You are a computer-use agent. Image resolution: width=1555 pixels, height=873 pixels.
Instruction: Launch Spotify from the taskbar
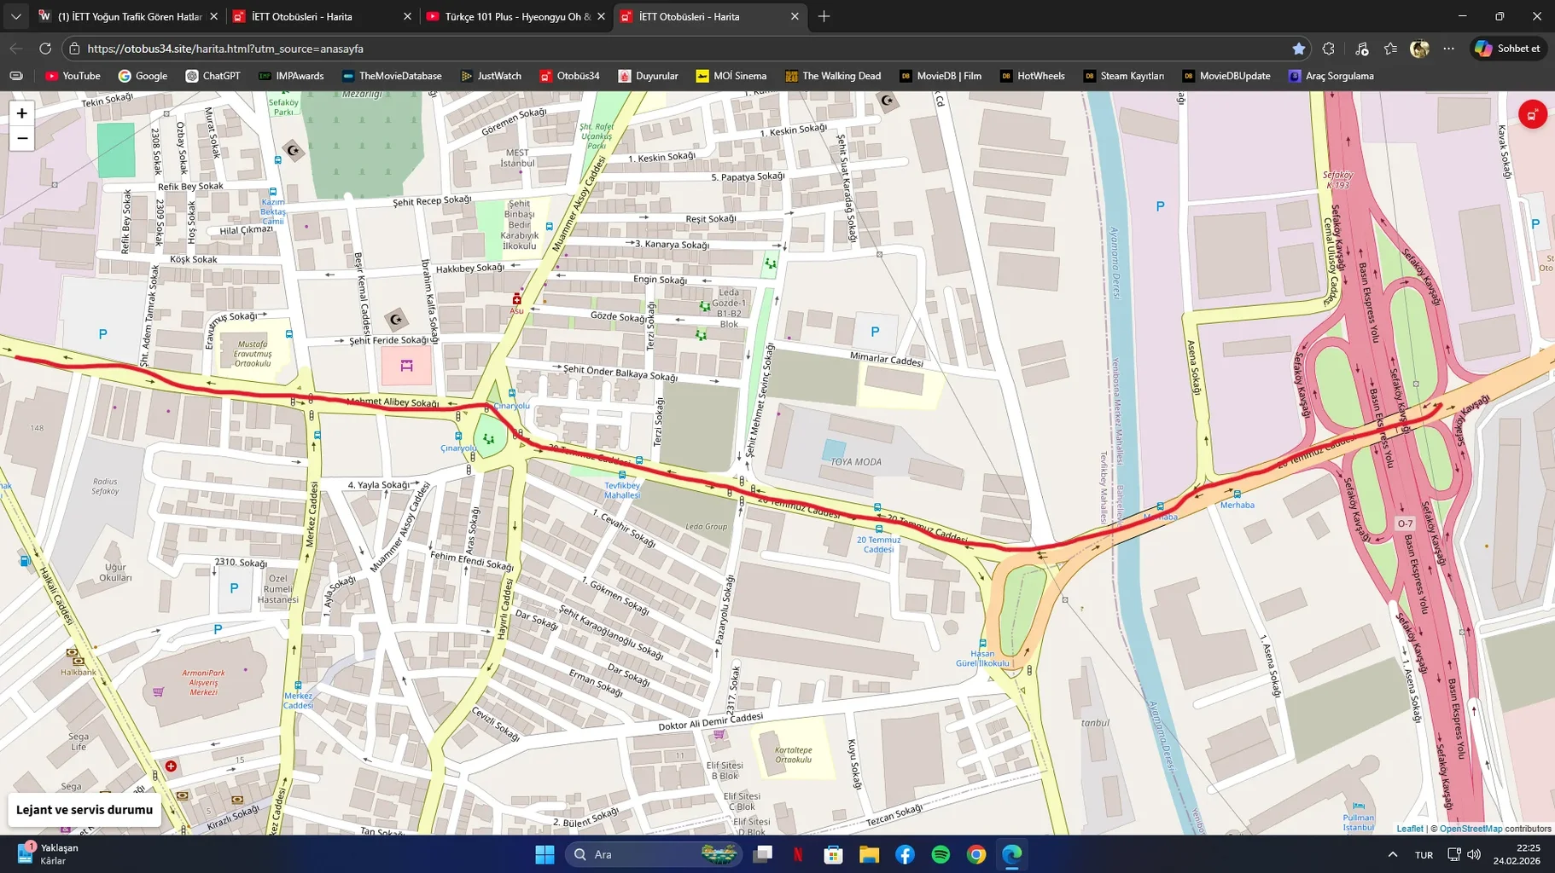[941, 853]
